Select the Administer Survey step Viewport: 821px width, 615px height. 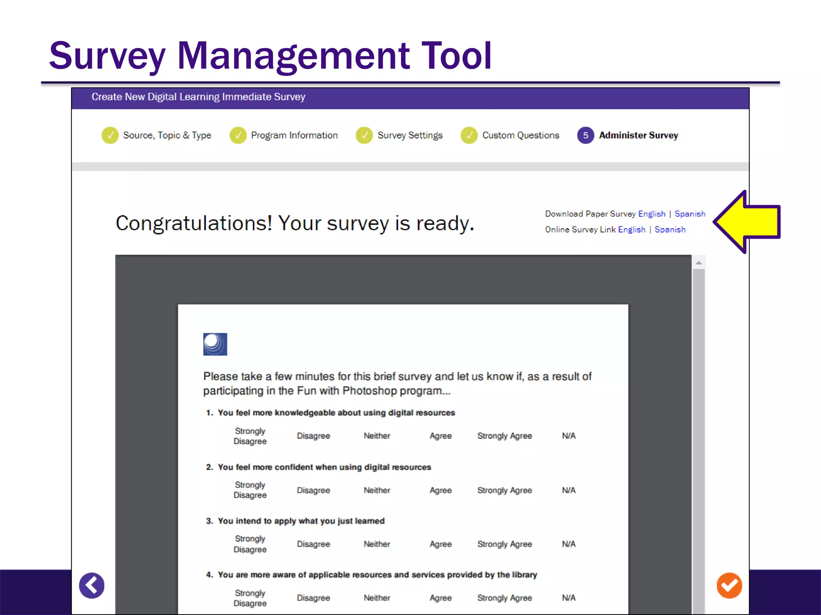(639, 135)
